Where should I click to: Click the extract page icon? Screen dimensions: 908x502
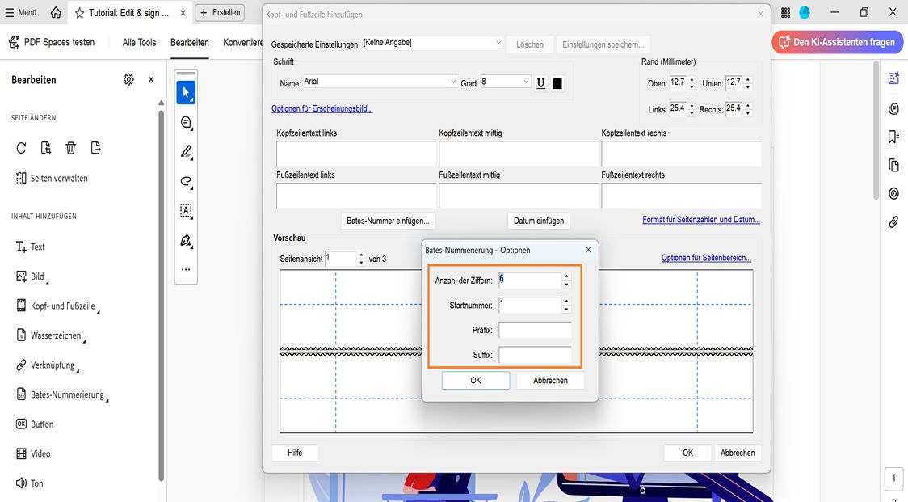pyautogui.click(x=95, y=148)
